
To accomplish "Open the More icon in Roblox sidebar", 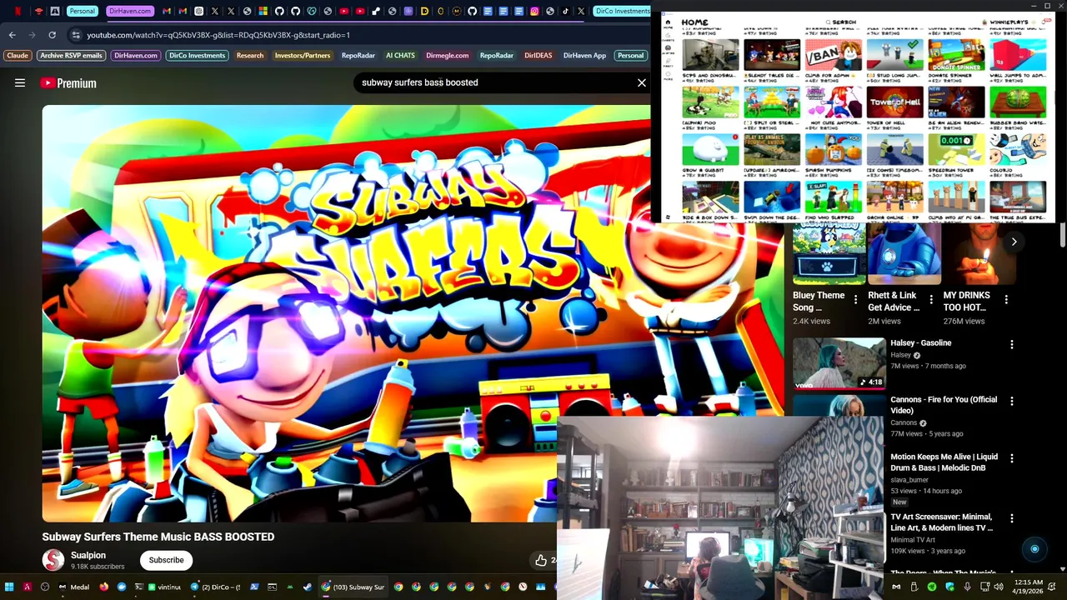I will [x=668, y=75].
